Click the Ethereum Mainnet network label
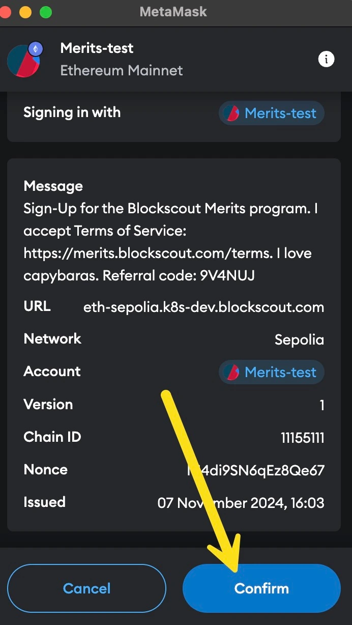Image resolution: width=352 pixels, height=625 pixels. click(x=121, y=70)
